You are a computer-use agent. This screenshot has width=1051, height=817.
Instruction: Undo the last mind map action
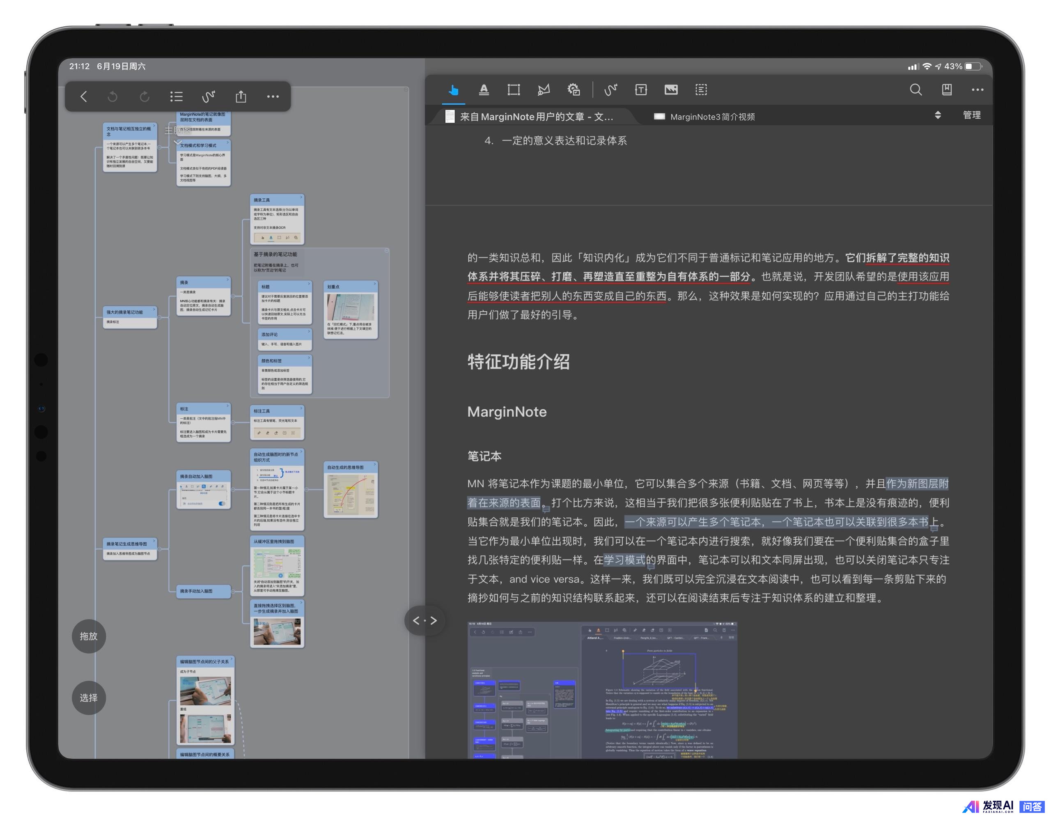pos(112,97)
